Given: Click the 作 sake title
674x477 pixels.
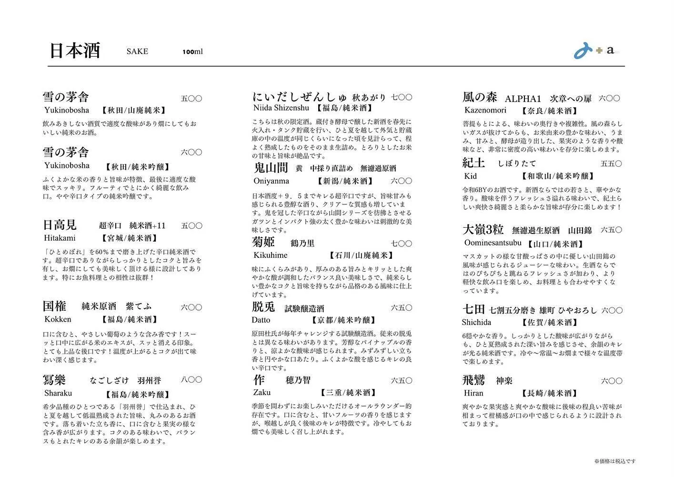Looking at the screenshot, I should click(x=259, y=380).
